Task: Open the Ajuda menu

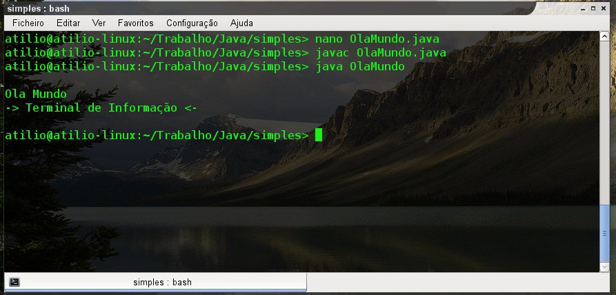Action: (241, 23)
